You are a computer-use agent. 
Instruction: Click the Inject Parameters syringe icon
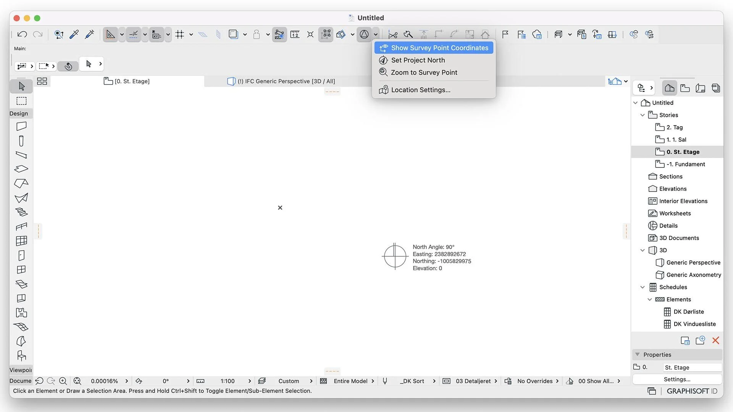tap(89, 34)
